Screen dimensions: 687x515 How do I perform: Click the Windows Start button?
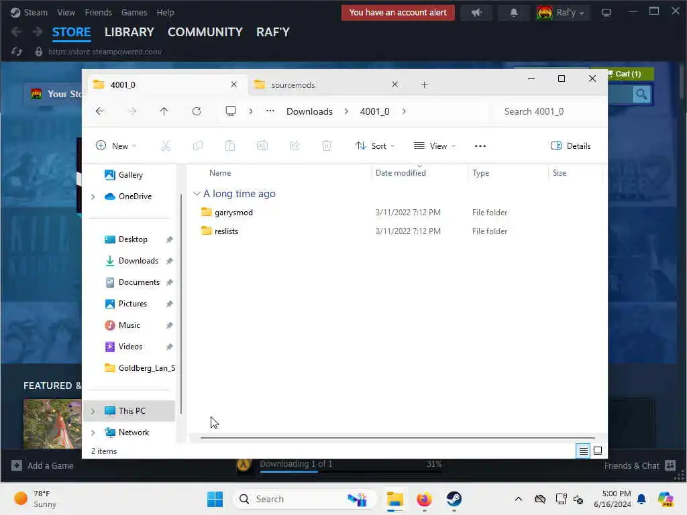pyautogui.click(x=215, y=499)
